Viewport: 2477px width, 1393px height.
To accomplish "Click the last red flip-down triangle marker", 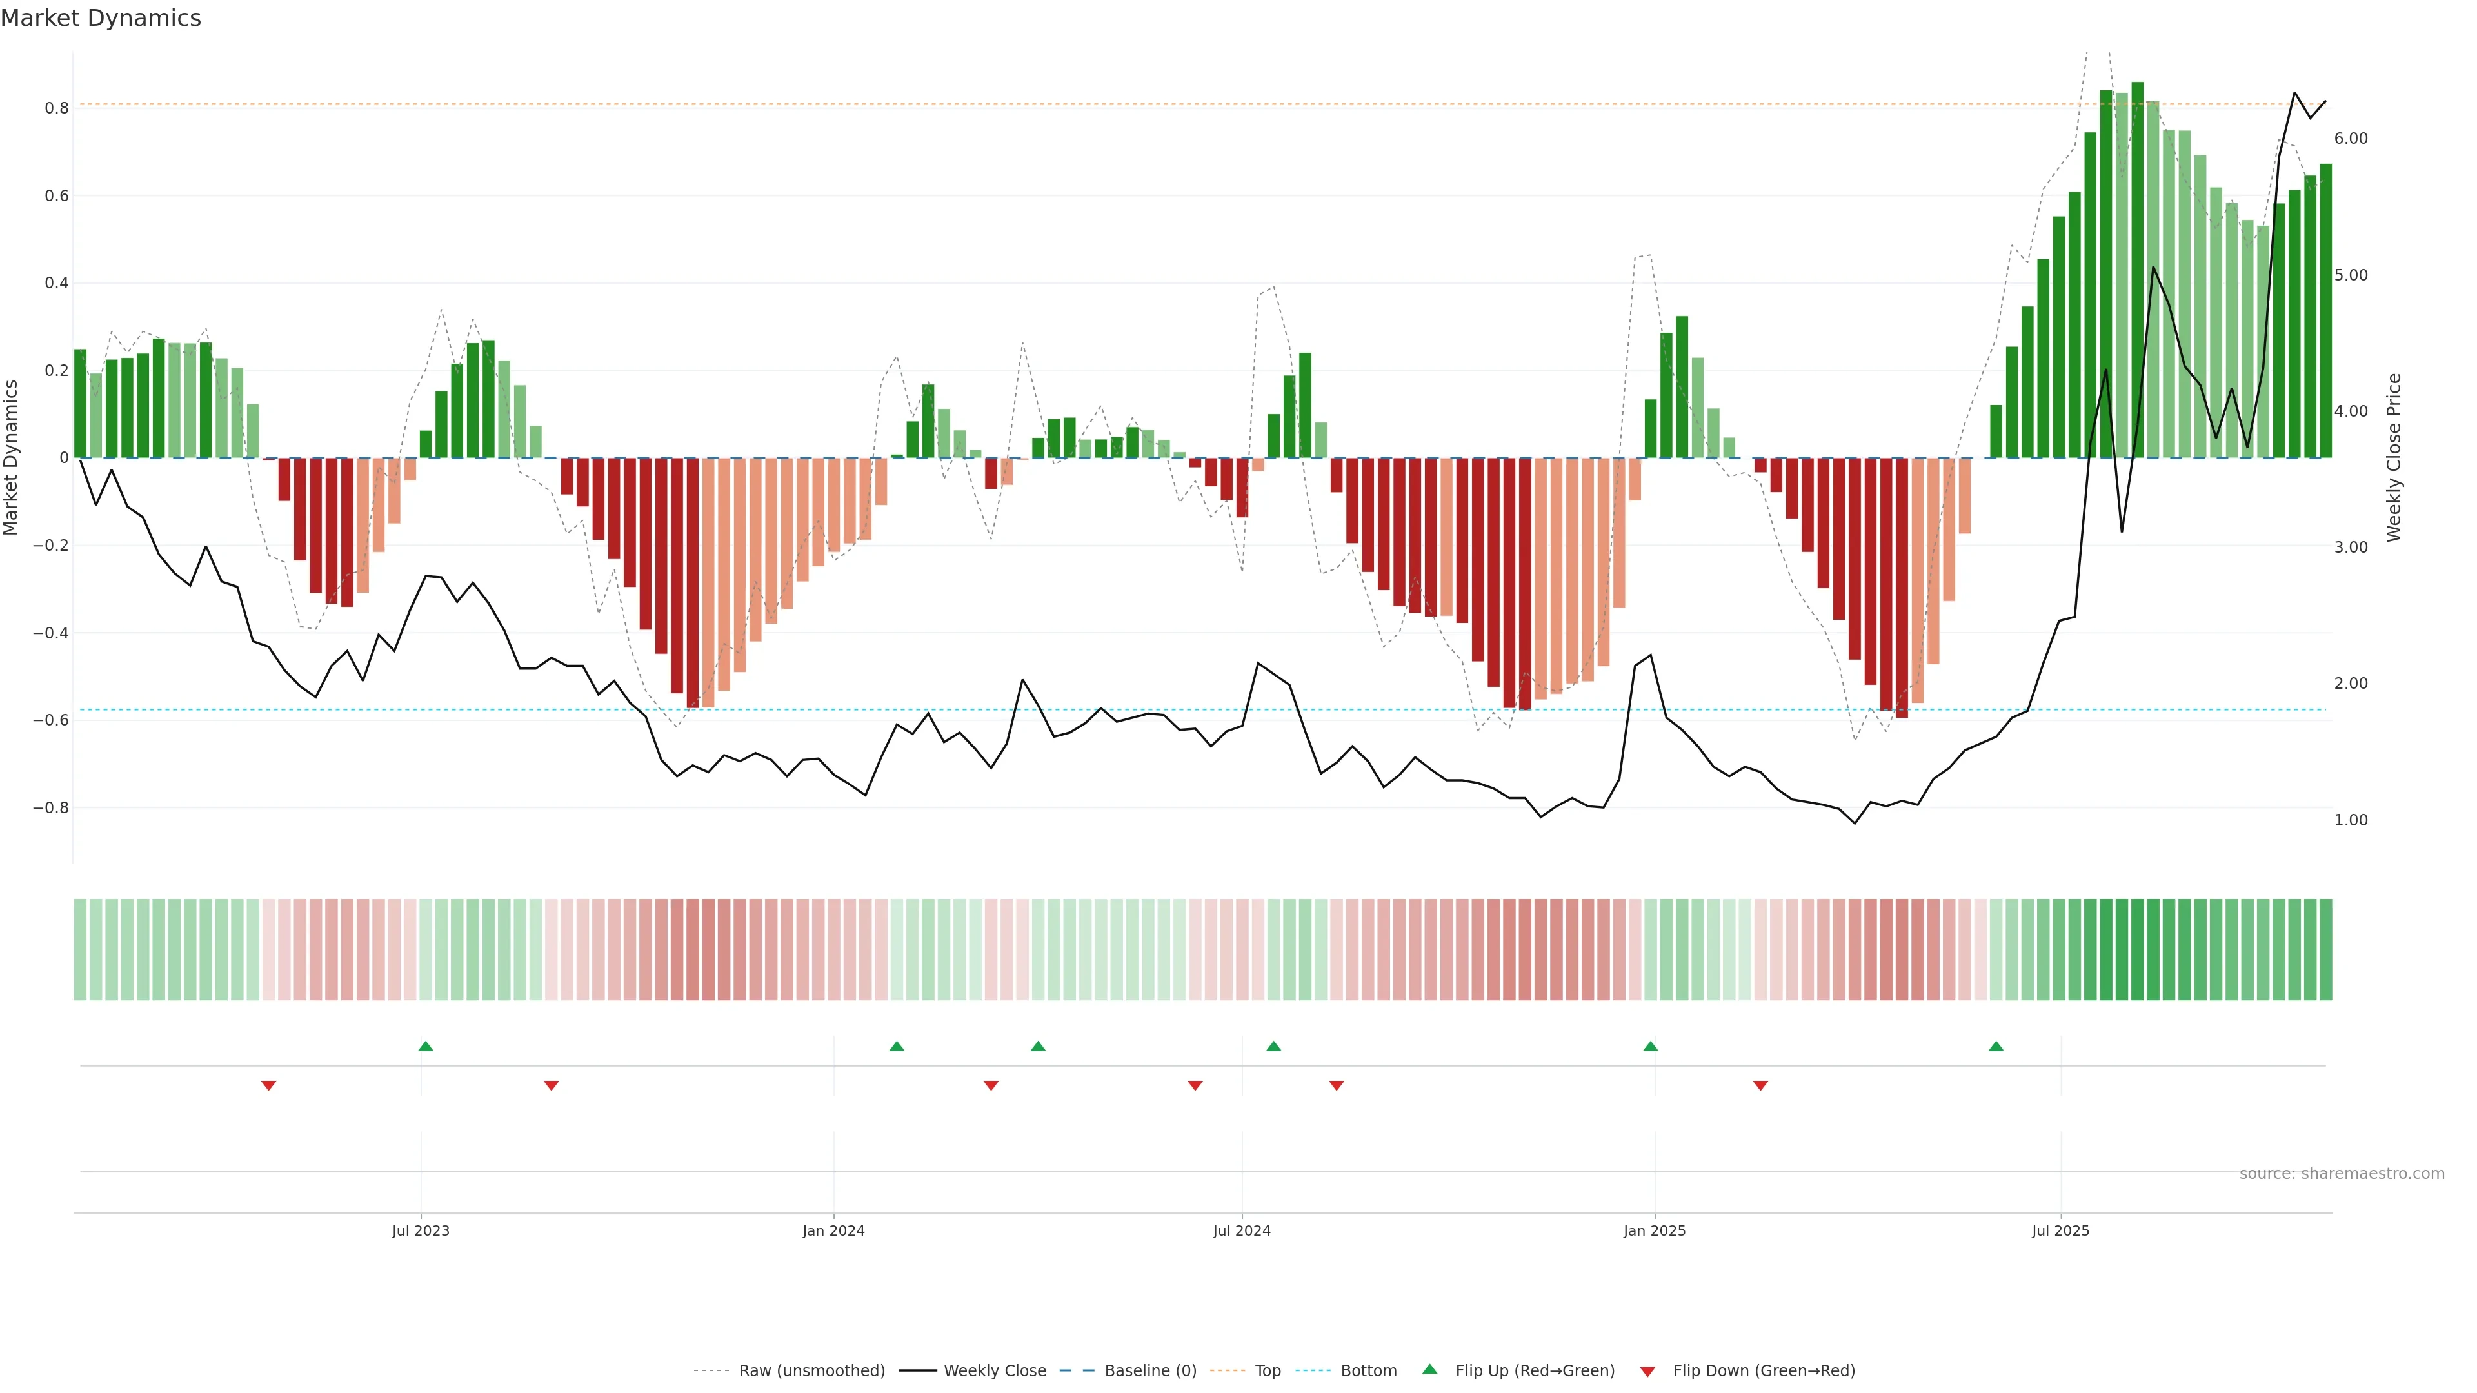I will click(1760, 1085).
